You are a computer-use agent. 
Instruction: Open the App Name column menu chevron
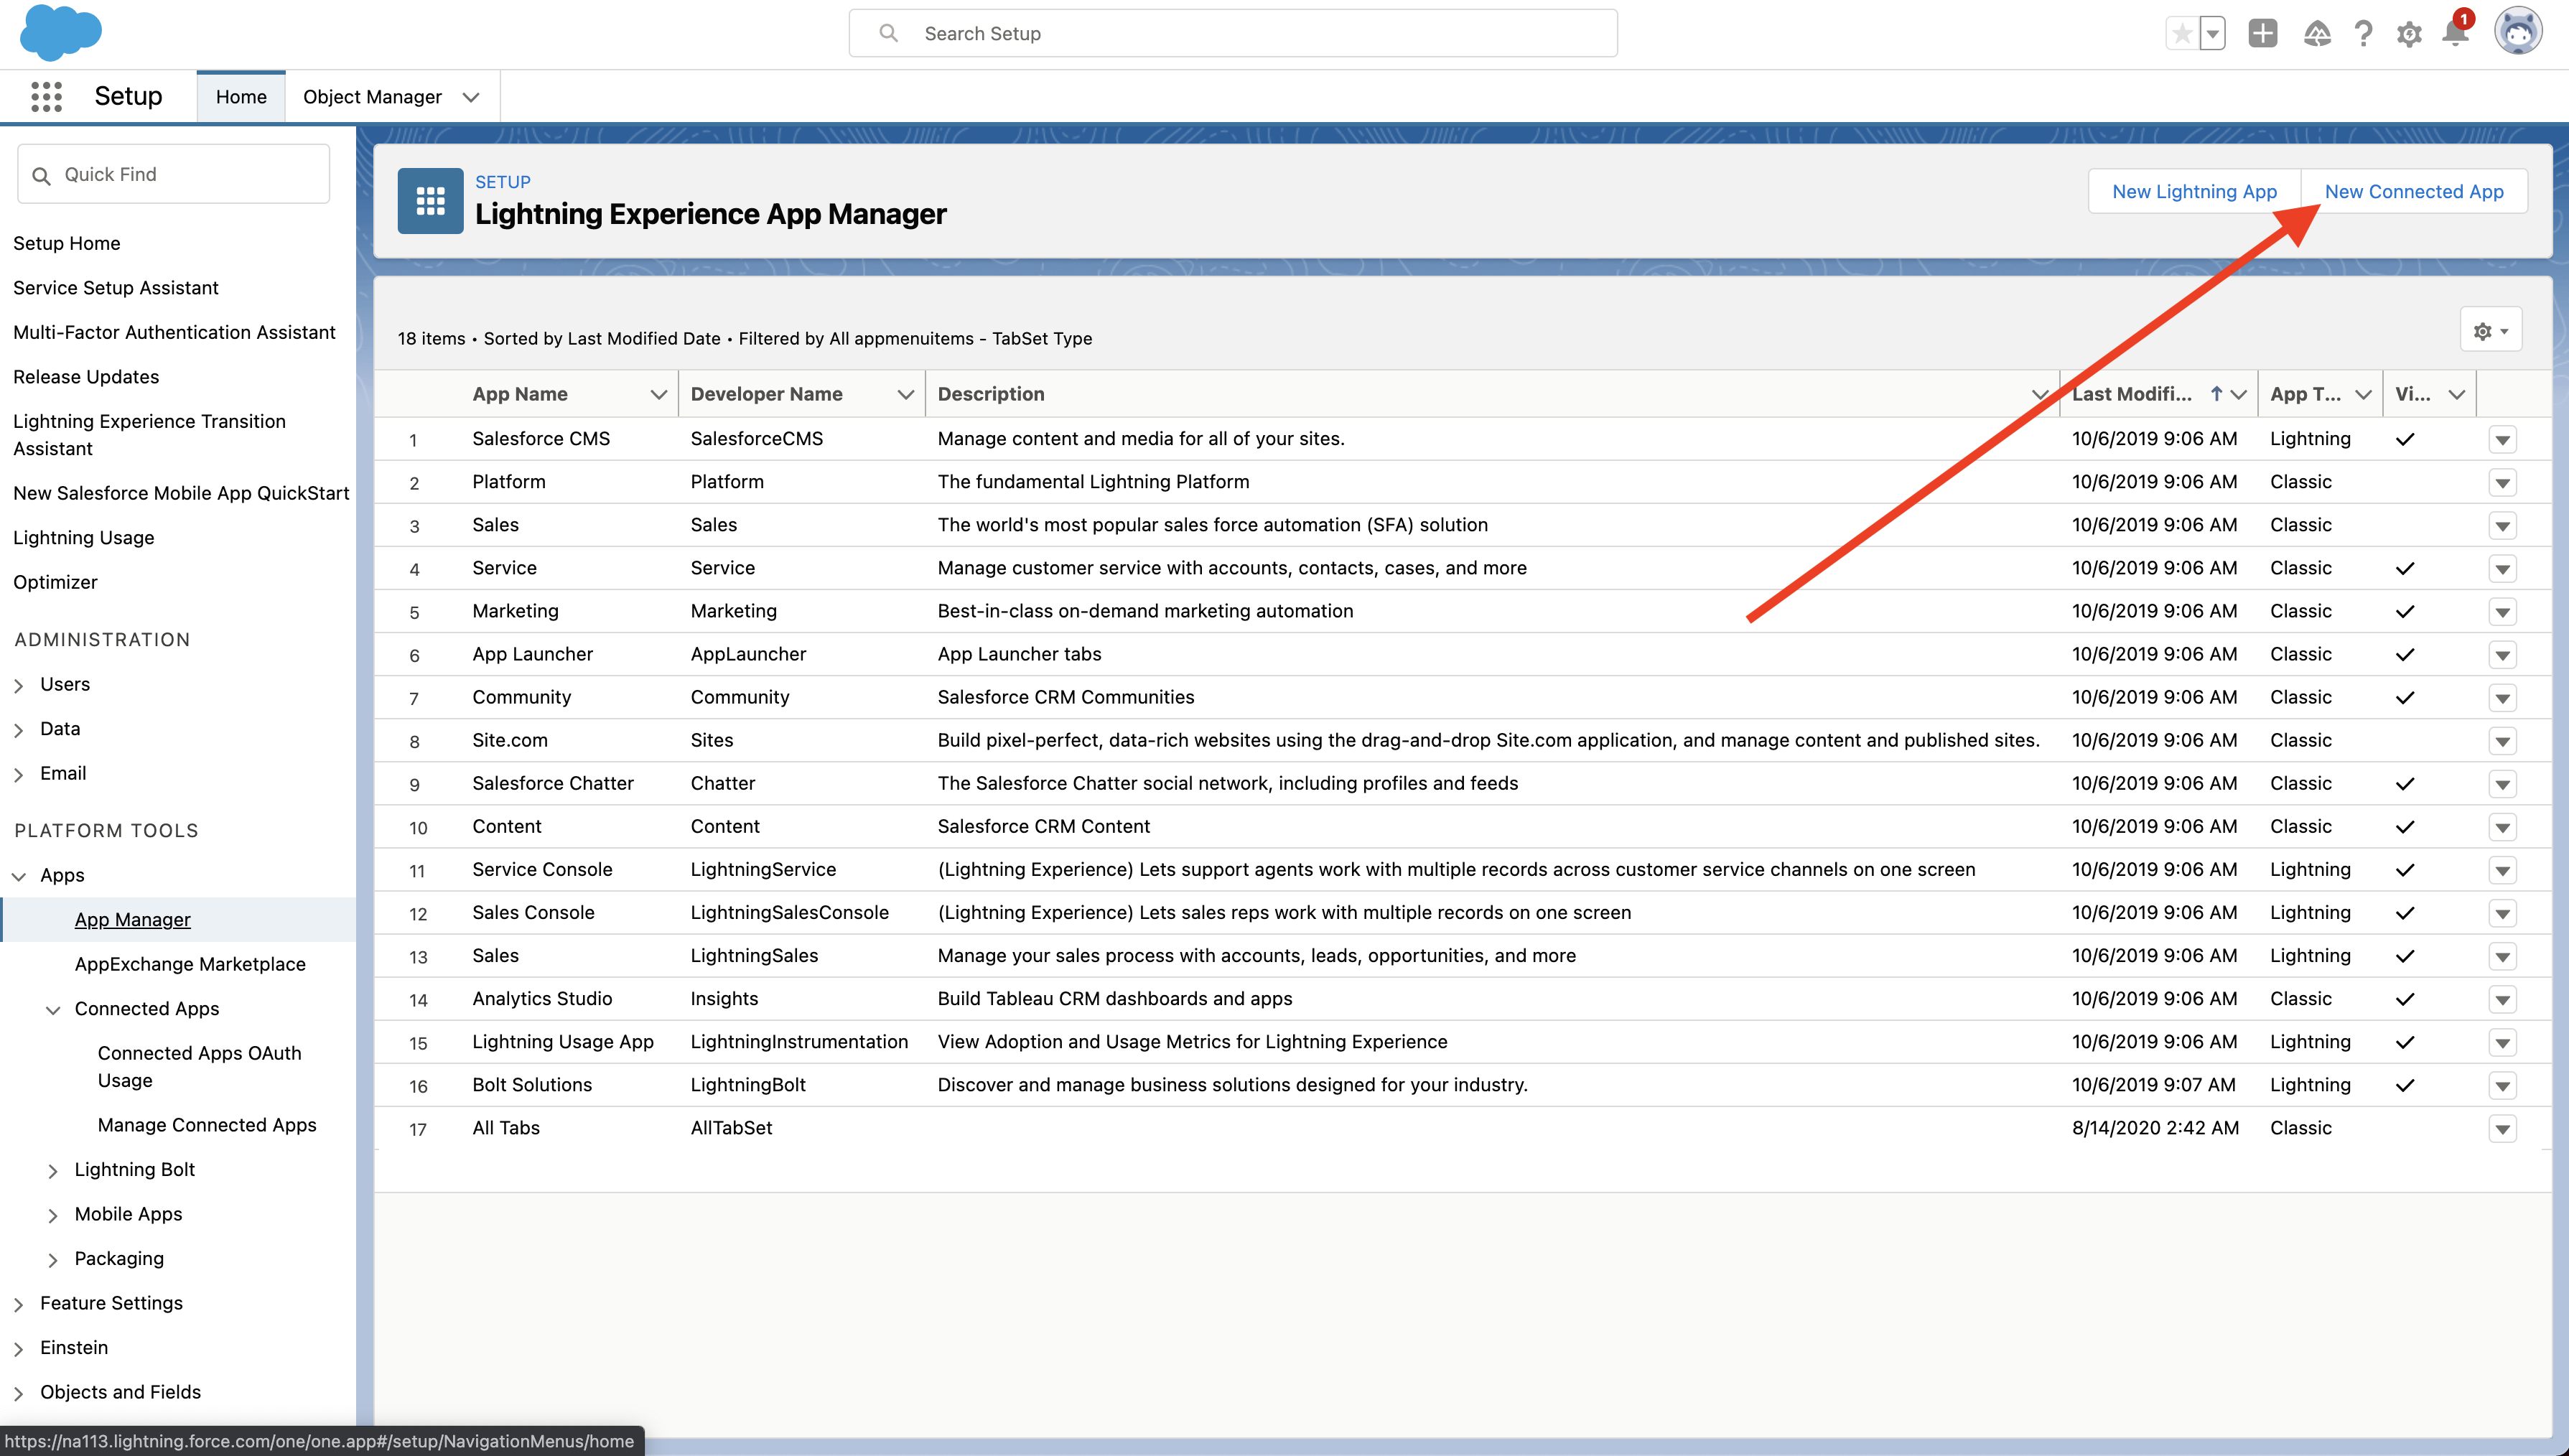658,394
